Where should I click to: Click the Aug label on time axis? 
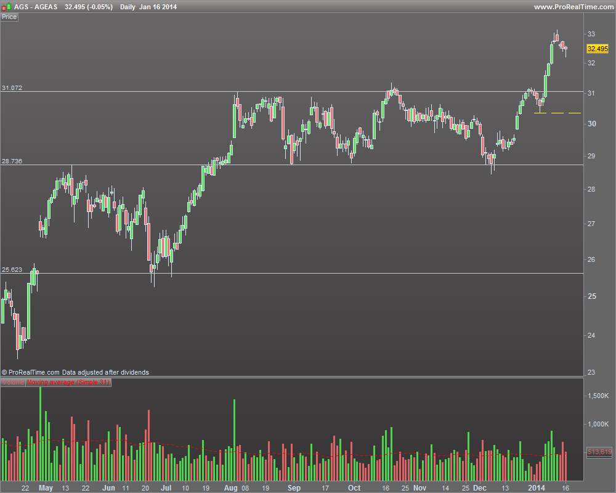pyautogui.click(x=230, y=488)
